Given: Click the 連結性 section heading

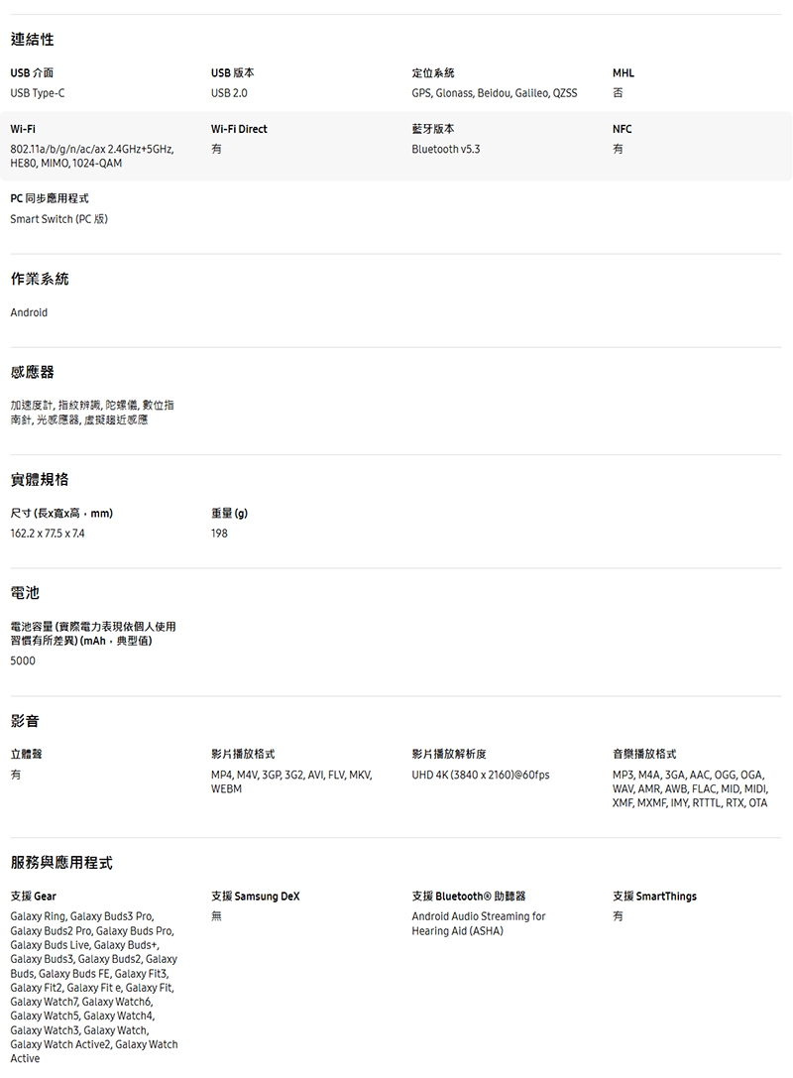Looking at the screenshot, I should click(x=32, y=40).
